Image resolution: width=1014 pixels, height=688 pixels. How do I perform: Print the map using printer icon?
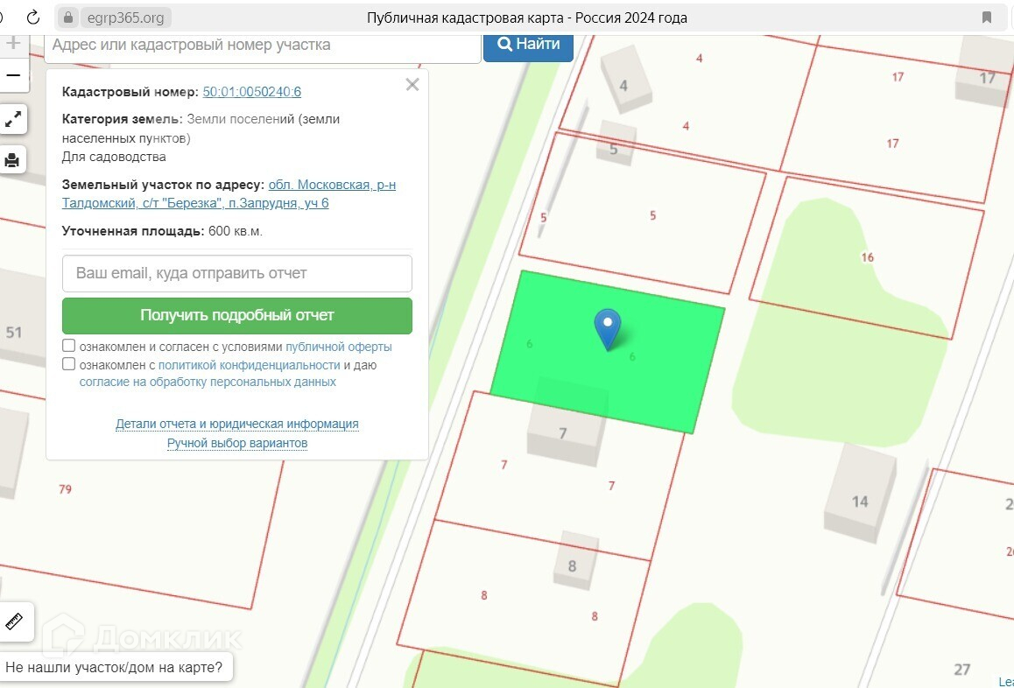tap(12, 159)
